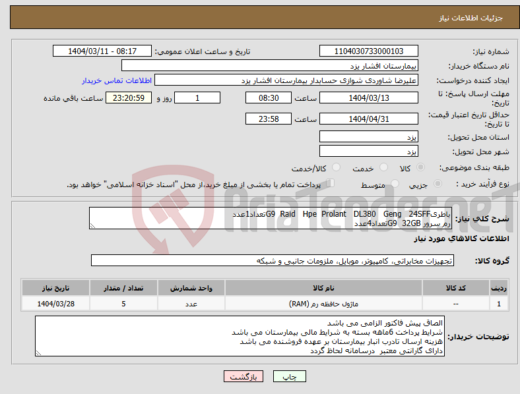Image resolution: width=520 pixels, height=394 pixels.
Task: Click the general description text area
Action: click(x=271, y=218)
